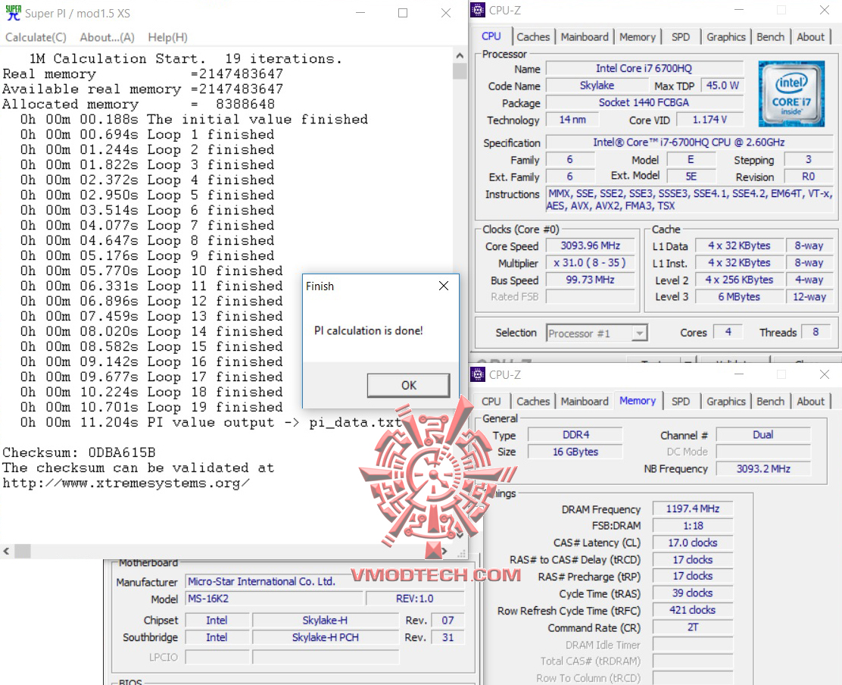The image size is (842, 685).
Task: Open the Help(H) menu in Super PI
Action: tap(167, 37)
